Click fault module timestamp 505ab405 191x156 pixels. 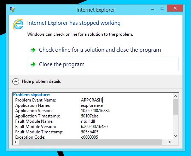(x=89, y=132)
